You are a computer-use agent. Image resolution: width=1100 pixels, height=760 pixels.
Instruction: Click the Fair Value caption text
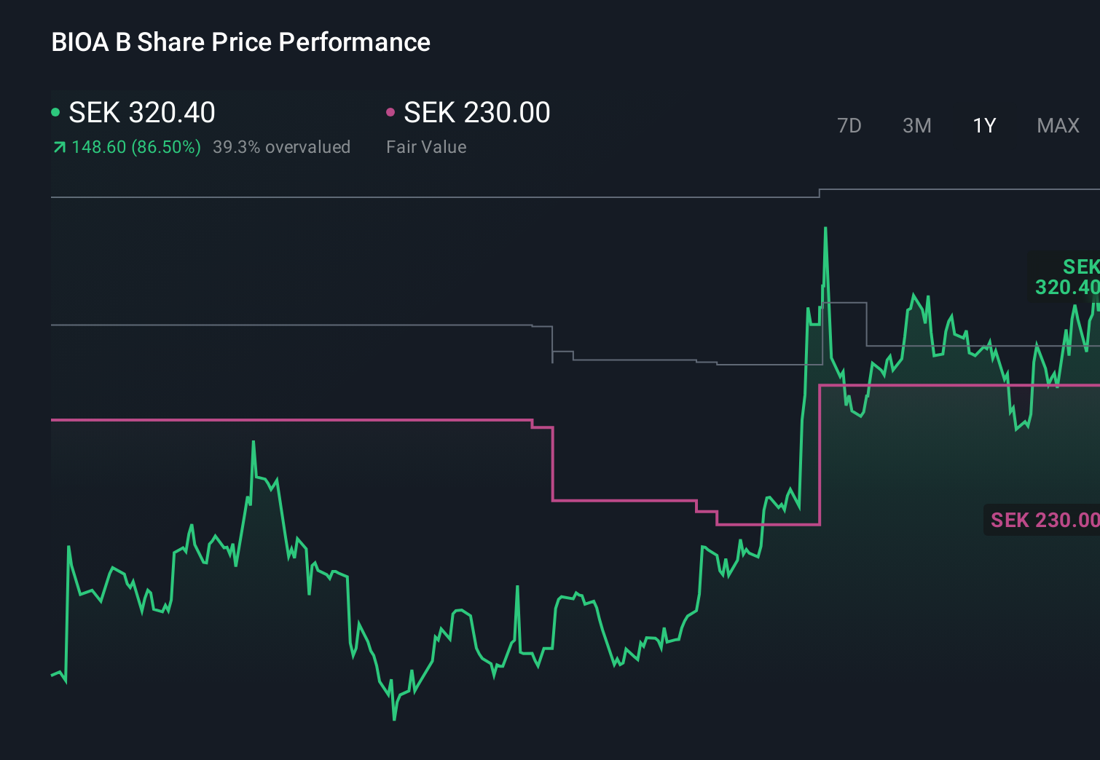pos(425,147)
